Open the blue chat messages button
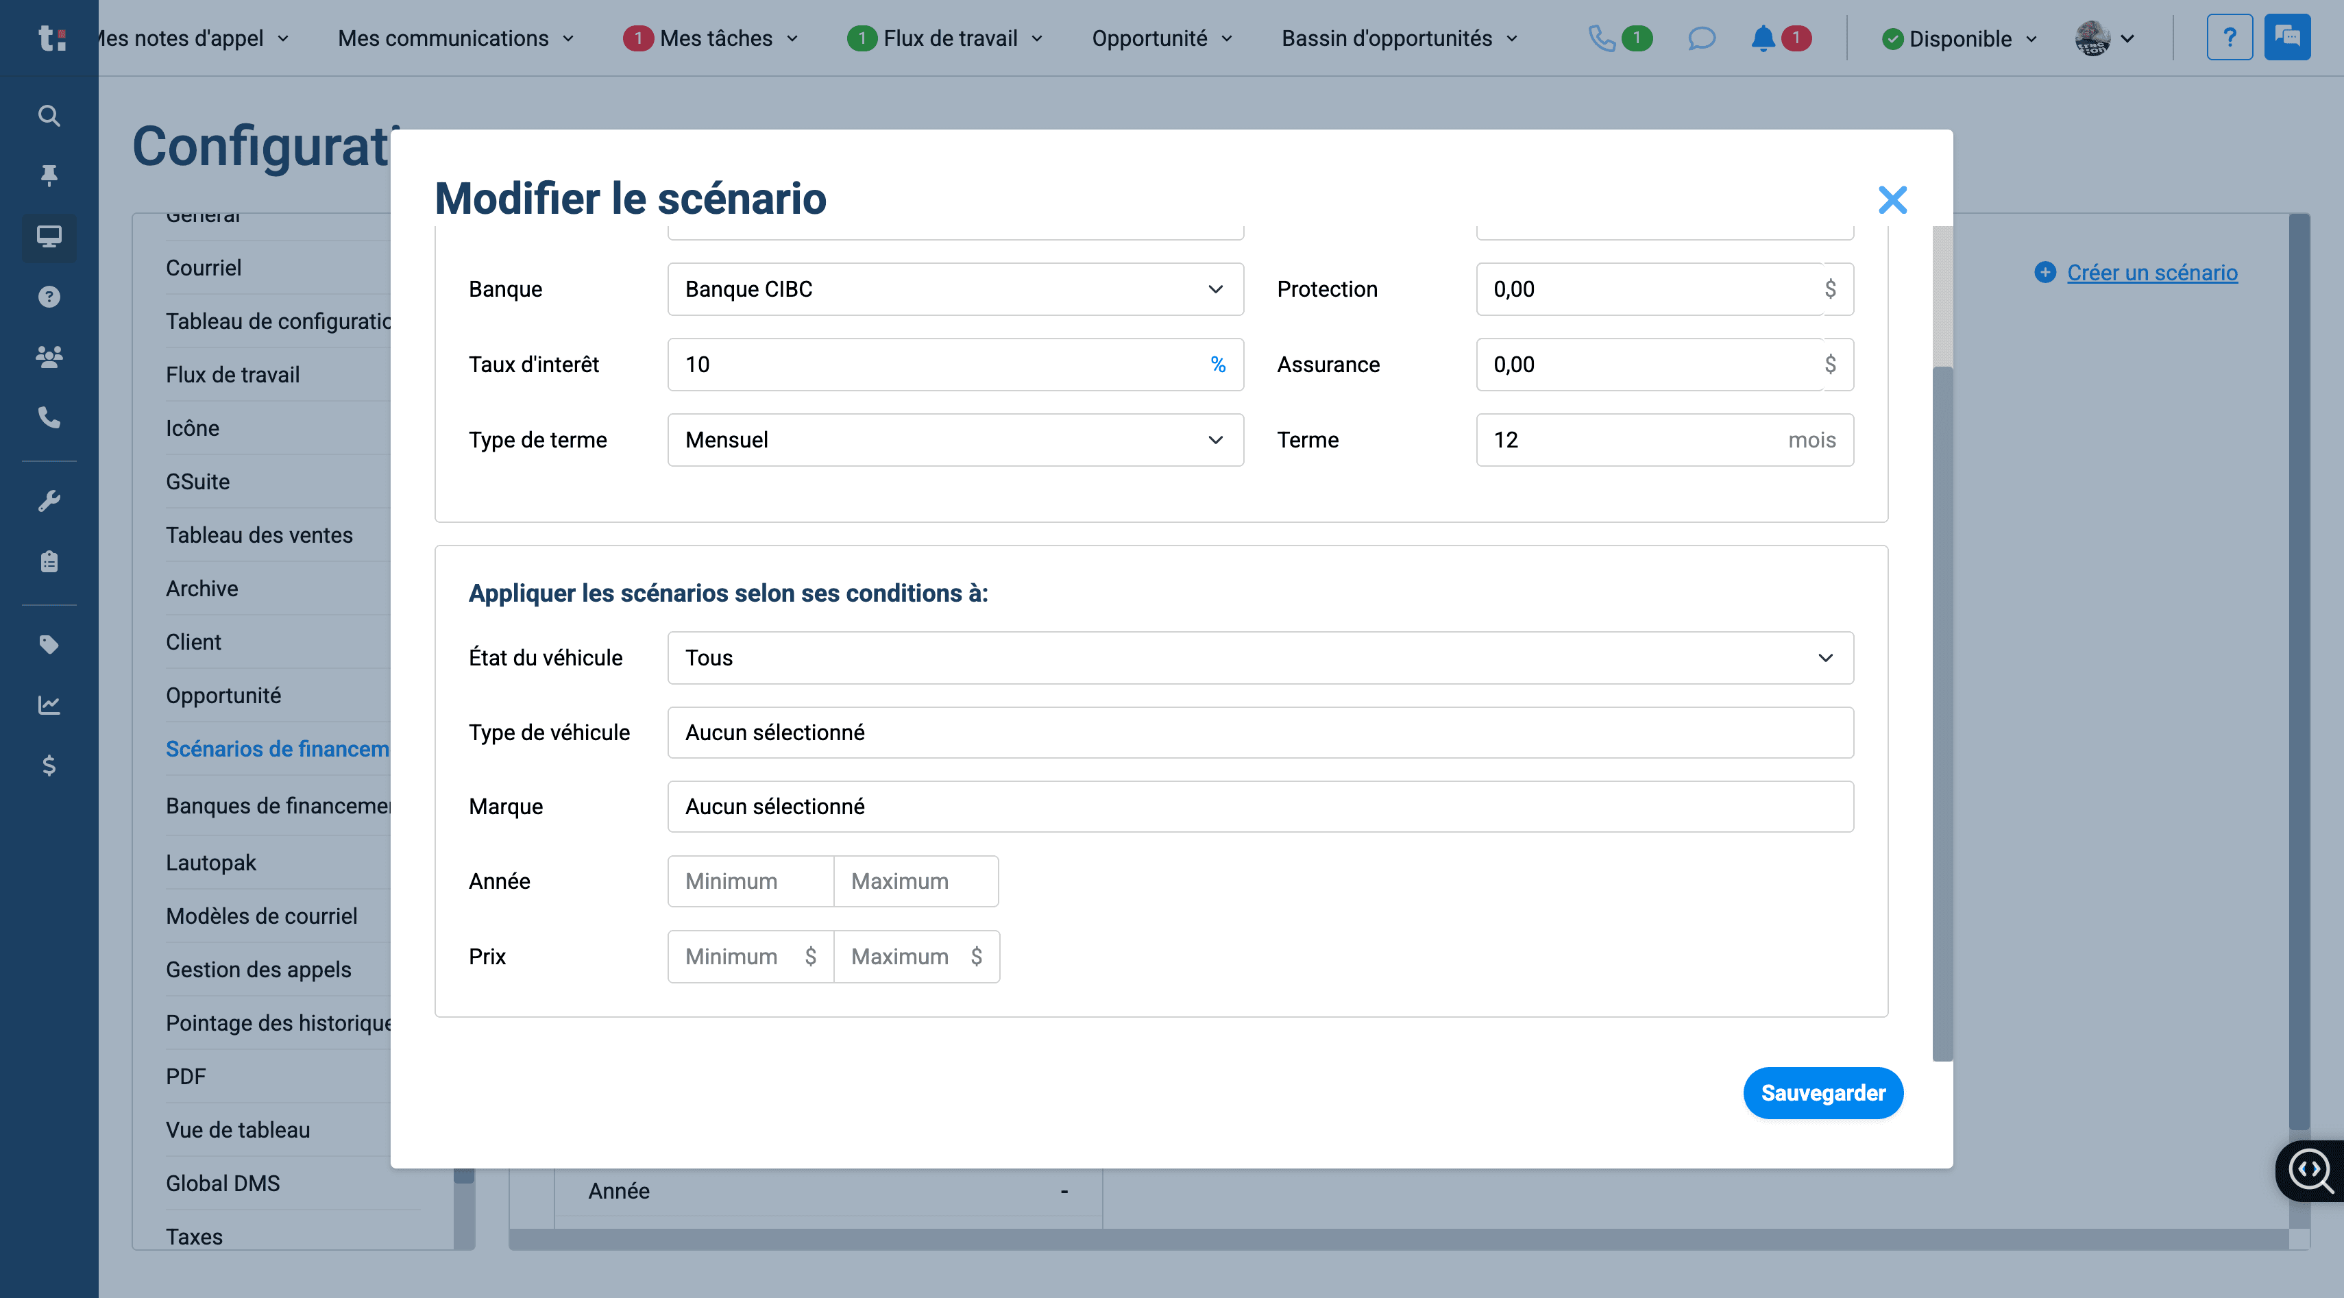The image size is (2344, 1298). [2286, 37]
